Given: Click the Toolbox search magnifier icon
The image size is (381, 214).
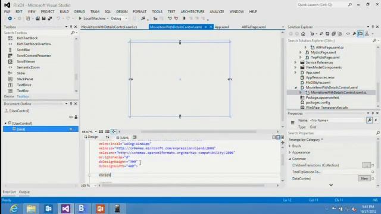Looking at the screenshot, I should (73, 33).
